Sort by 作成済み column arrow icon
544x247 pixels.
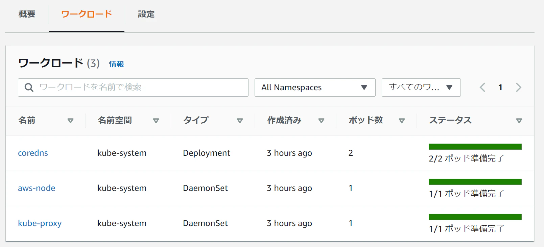point(321,121)
